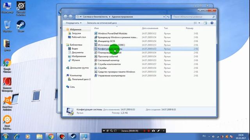Click Администрирование breadcrumb segment
Viewport: 250px width, 140px height.
tap(122, 17)
